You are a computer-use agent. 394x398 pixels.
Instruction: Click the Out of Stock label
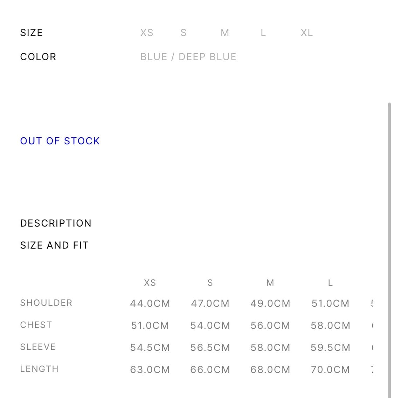point(60,141)
